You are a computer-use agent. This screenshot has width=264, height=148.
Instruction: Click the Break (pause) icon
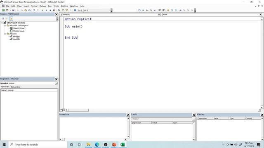click(x=46, y=10)
